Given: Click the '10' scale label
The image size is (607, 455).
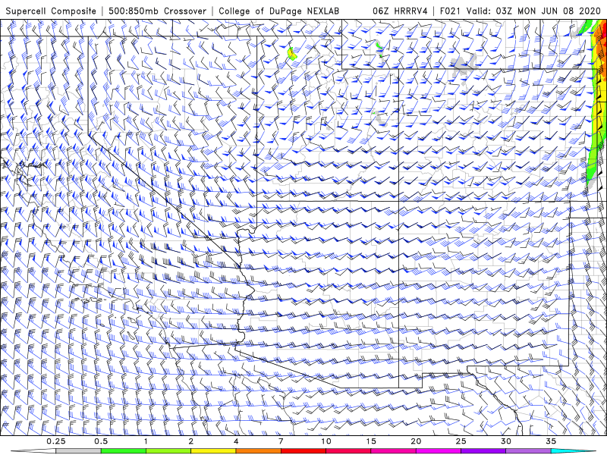Looking at the screenshot, I should point(326,441).
